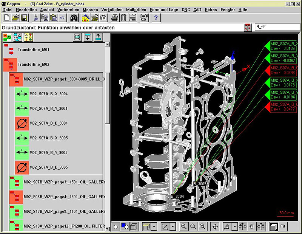This screenshot has width=302, height=234.
Task: Click the B_3005 label in CAD view
Action: 200,184
